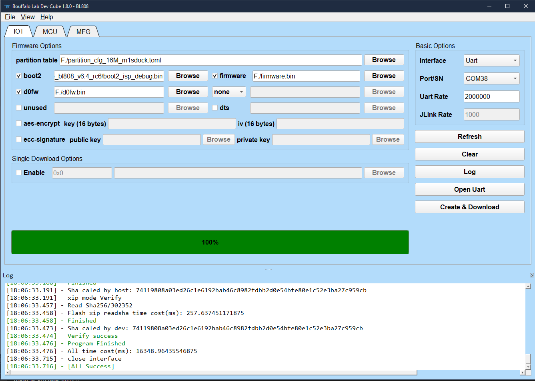535x381 pixels.
Task: Open the File menu
Action: click(10, 17)
